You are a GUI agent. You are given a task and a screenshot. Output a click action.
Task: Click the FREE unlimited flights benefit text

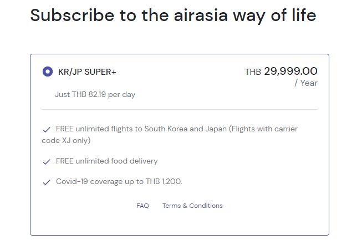click(100, 129)
